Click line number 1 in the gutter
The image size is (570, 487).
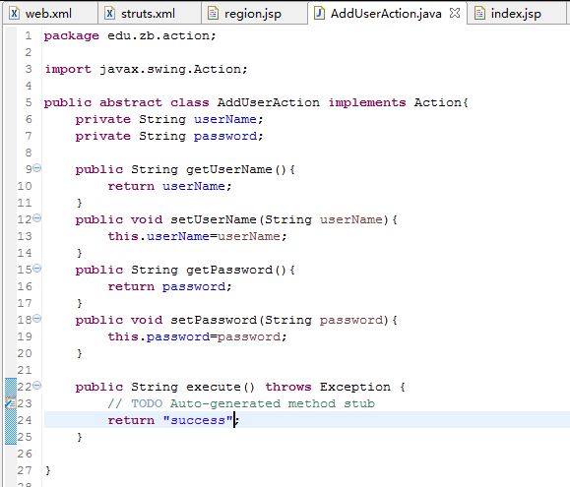coord(29,35)
